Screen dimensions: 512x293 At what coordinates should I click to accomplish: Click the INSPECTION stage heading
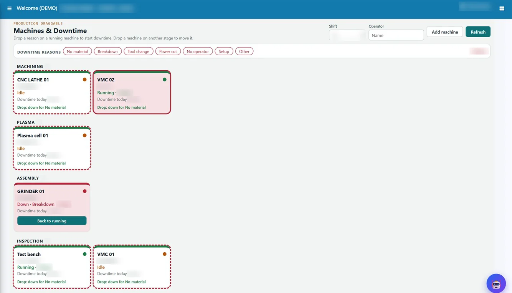click(30, 241)
